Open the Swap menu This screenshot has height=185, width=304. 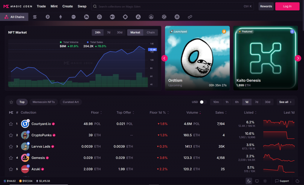pyautogui.click(x=82, y=7)
